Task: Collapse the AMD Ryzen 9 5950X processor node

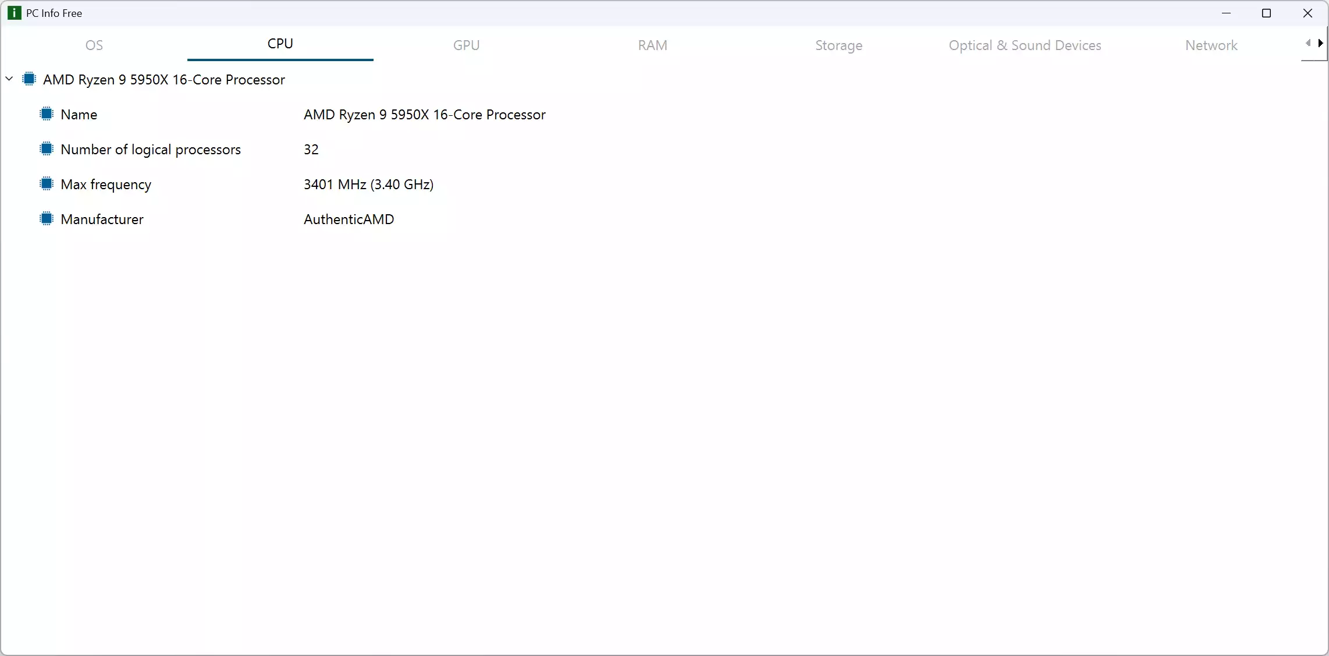Action: tap(9, 79)
